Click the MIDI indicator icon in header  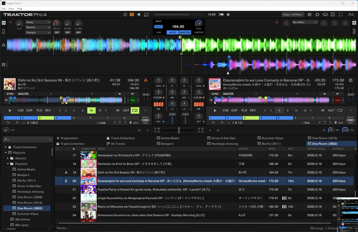coord(125,14)
